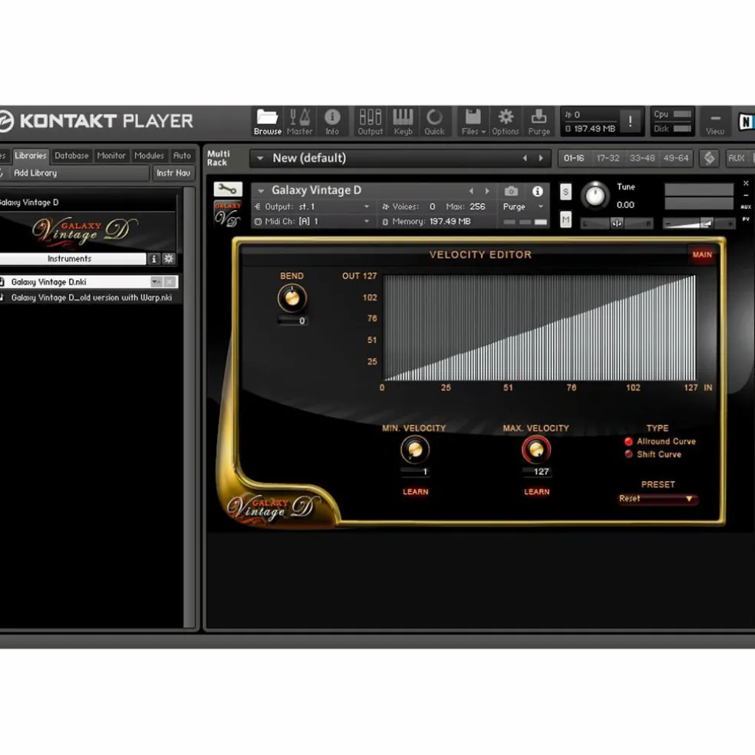
Task: Open the Master metronome panel
Action: [x=299, y=121]
